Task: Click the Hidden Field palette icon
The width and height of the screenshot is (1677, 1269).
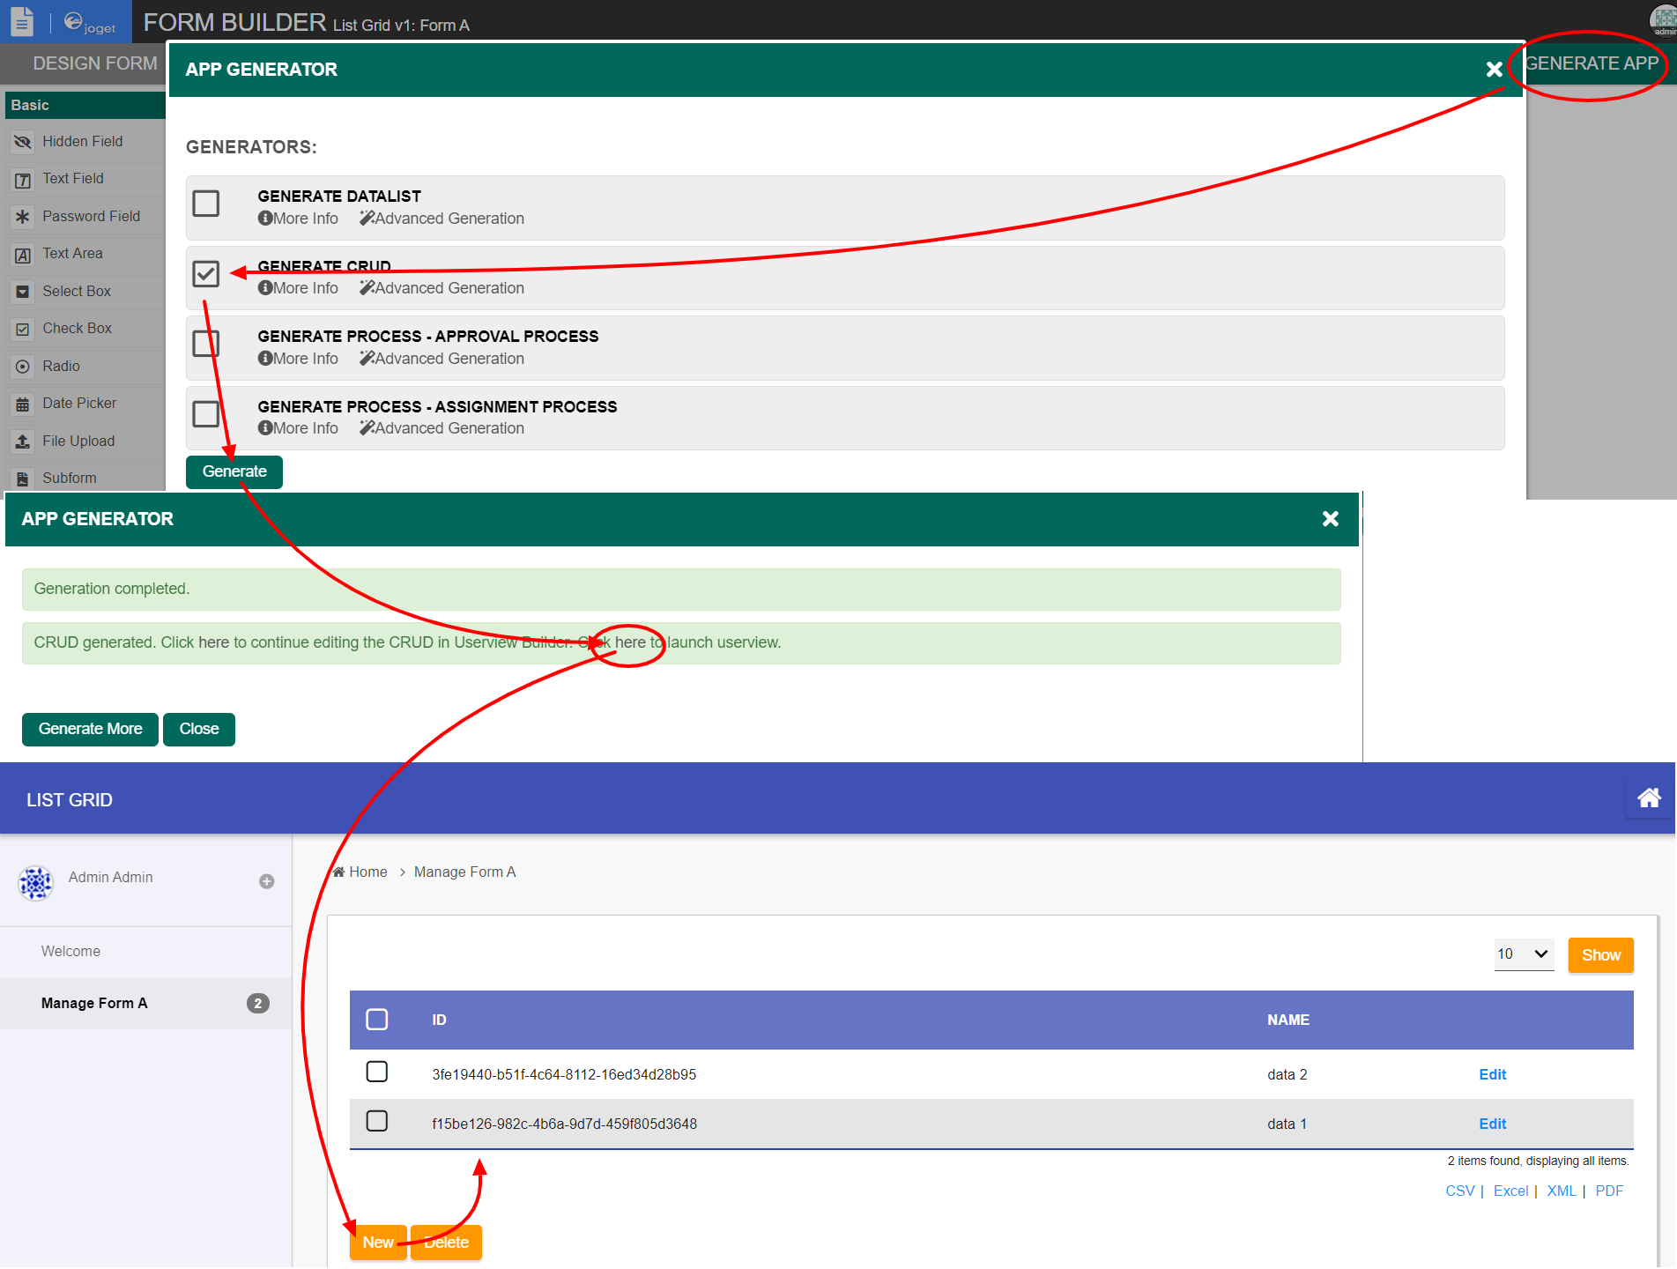Action: (x=23, y=142)
